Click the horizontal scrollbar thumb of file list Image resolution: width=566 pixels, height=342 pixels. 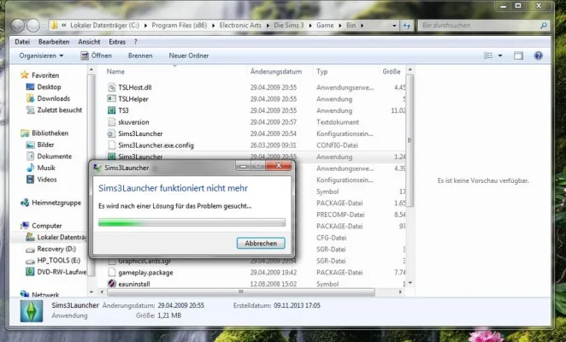tap(240, 292)
